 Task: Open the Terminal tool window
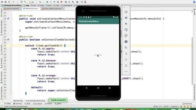click(x=18, y=104)
